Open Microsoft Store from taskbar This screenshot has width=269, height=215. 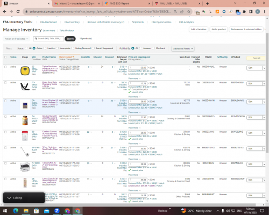(x=36, y=211)
